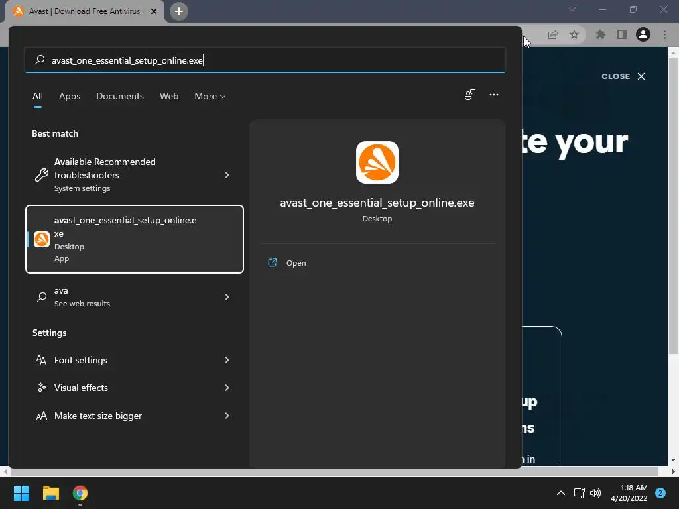Click the search text field
Image resolution: width=679 pixels, height=509 pixels.
click(265, 60)
